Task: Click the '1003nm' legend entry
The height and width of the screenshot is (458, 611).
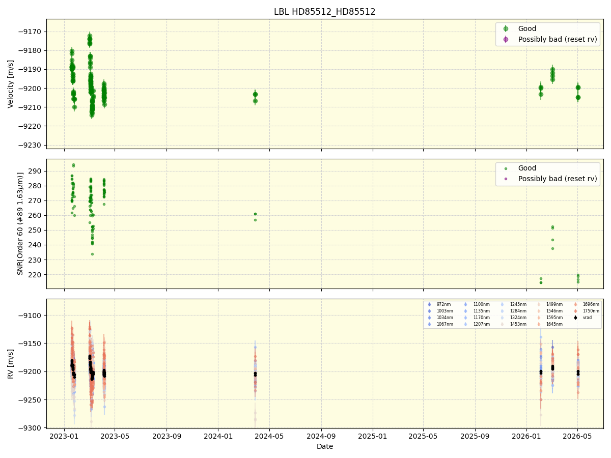Action: 445,311
